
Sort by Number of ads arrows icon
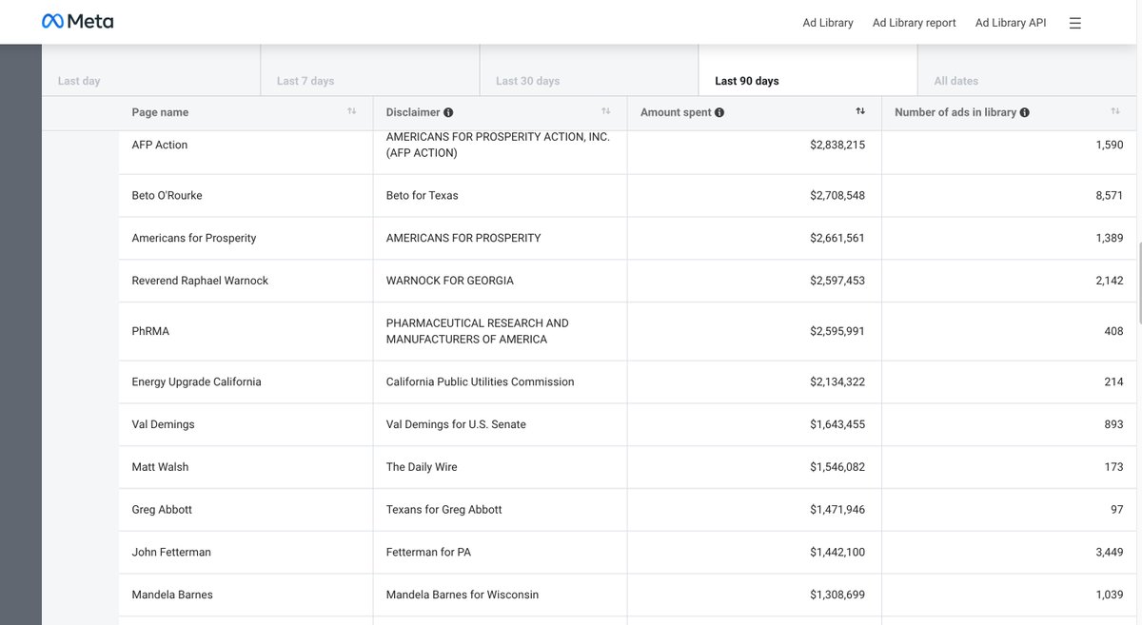click(x=1115, y=111)
